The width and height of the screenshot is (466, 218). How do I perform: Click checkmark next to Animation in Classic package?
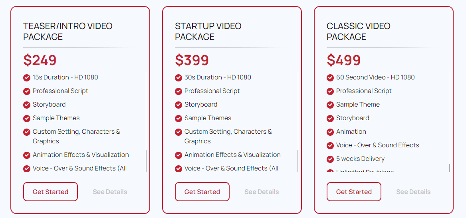pyautogui.click(x=330, y=132)
